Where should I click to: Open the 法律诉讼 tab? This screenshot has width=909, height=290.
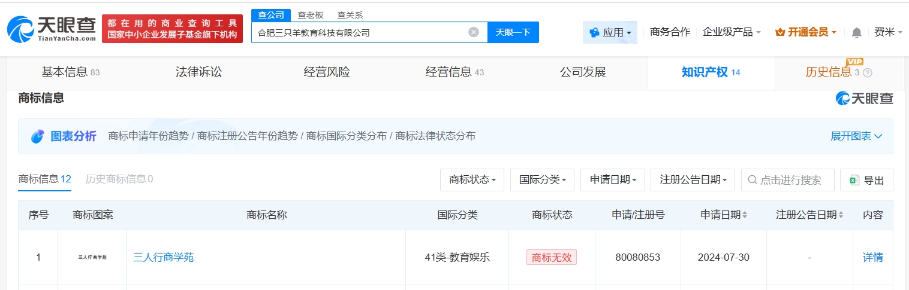pos(198,72)
